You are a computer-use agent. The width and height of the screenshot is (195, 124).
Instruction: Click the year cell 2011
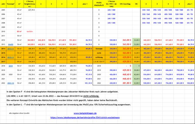tap(3, 36)
